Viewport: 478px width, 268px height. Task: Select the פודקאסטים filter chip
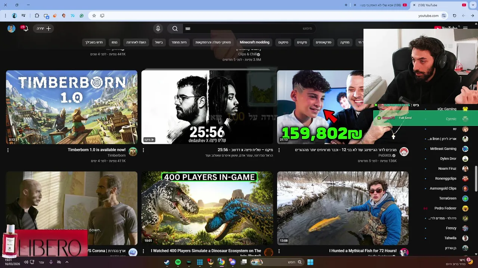(323, 42)
